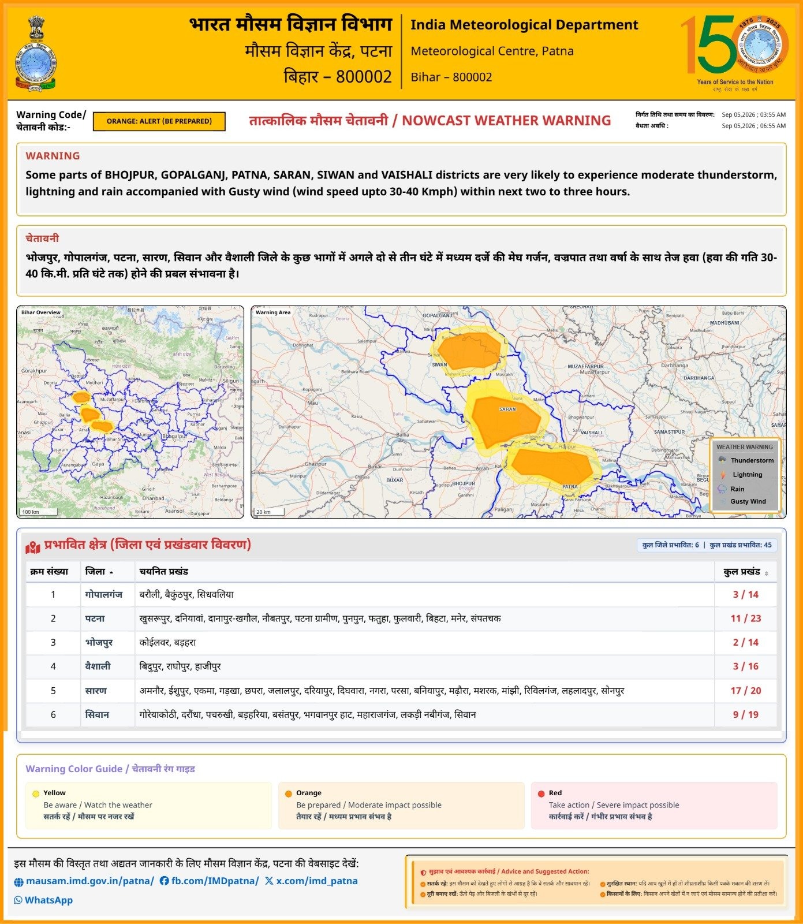Click the 2 / 14 block count

coord(746,642)
